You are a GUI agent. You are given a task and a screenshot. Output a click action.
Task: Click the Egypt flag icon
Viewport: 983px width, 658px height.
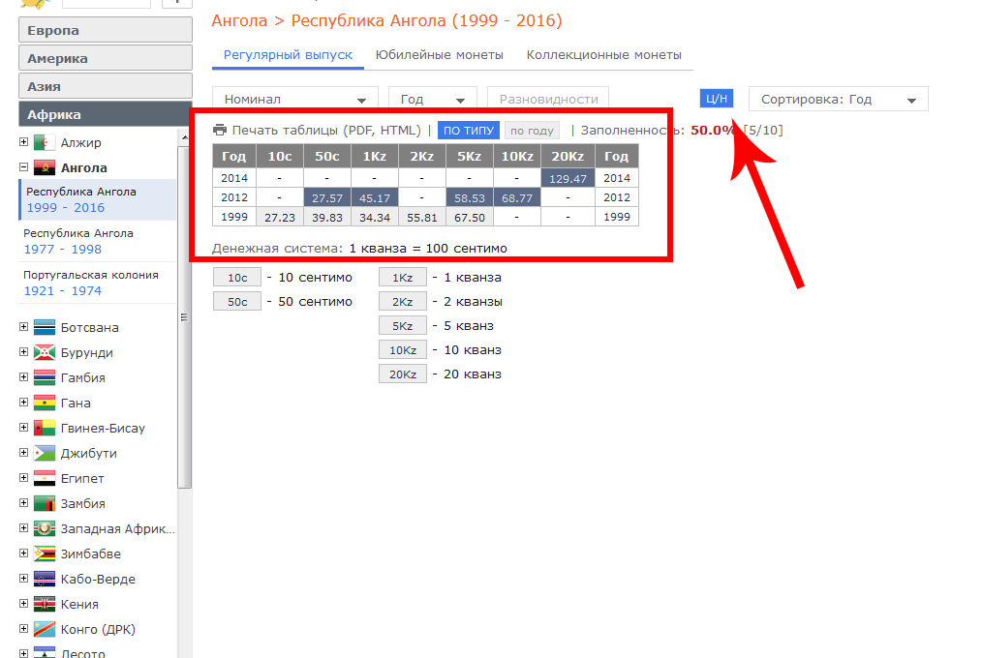click(45, 478)
